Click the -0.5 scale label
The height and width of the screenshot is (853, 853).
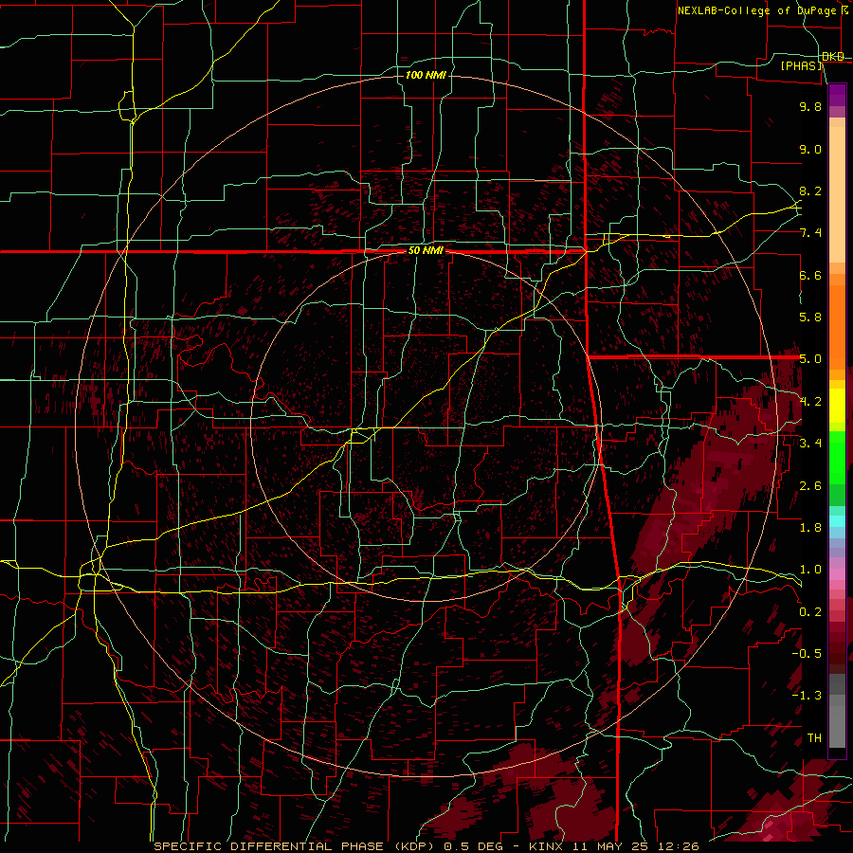click(x=807, y=653)
